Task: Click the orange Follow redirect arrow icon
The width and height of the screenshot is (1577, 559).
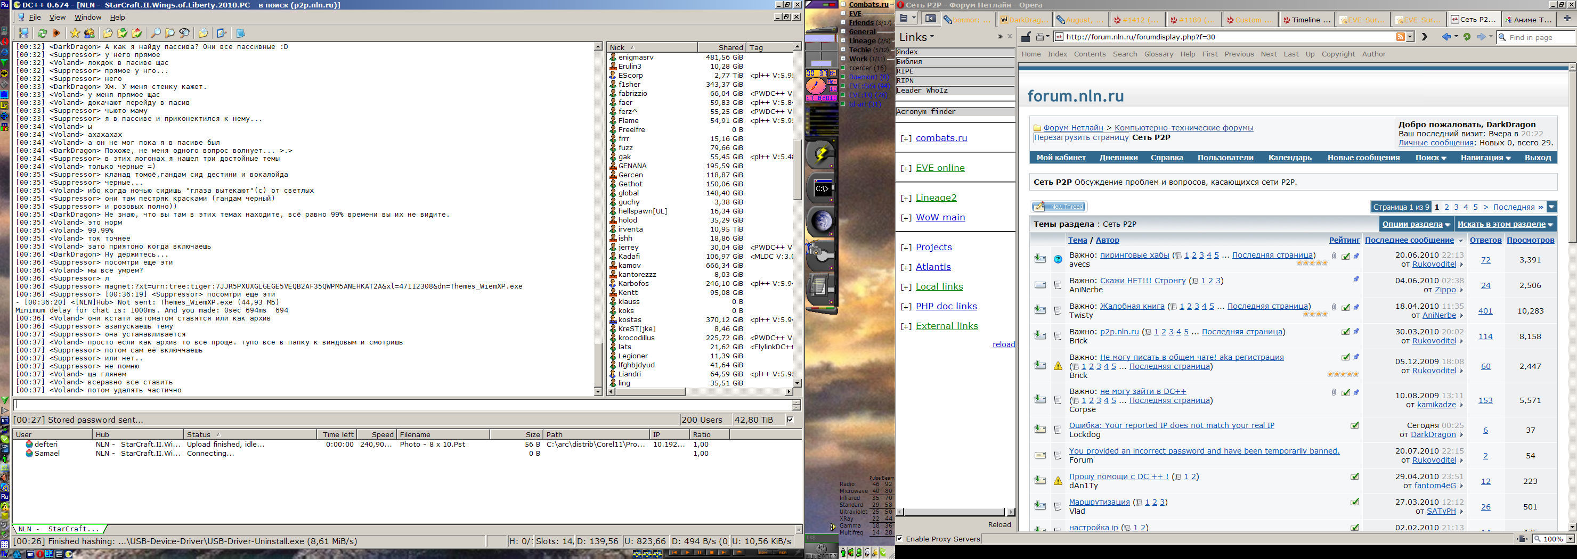Action: pyautogui.click(x=57, y=33)
